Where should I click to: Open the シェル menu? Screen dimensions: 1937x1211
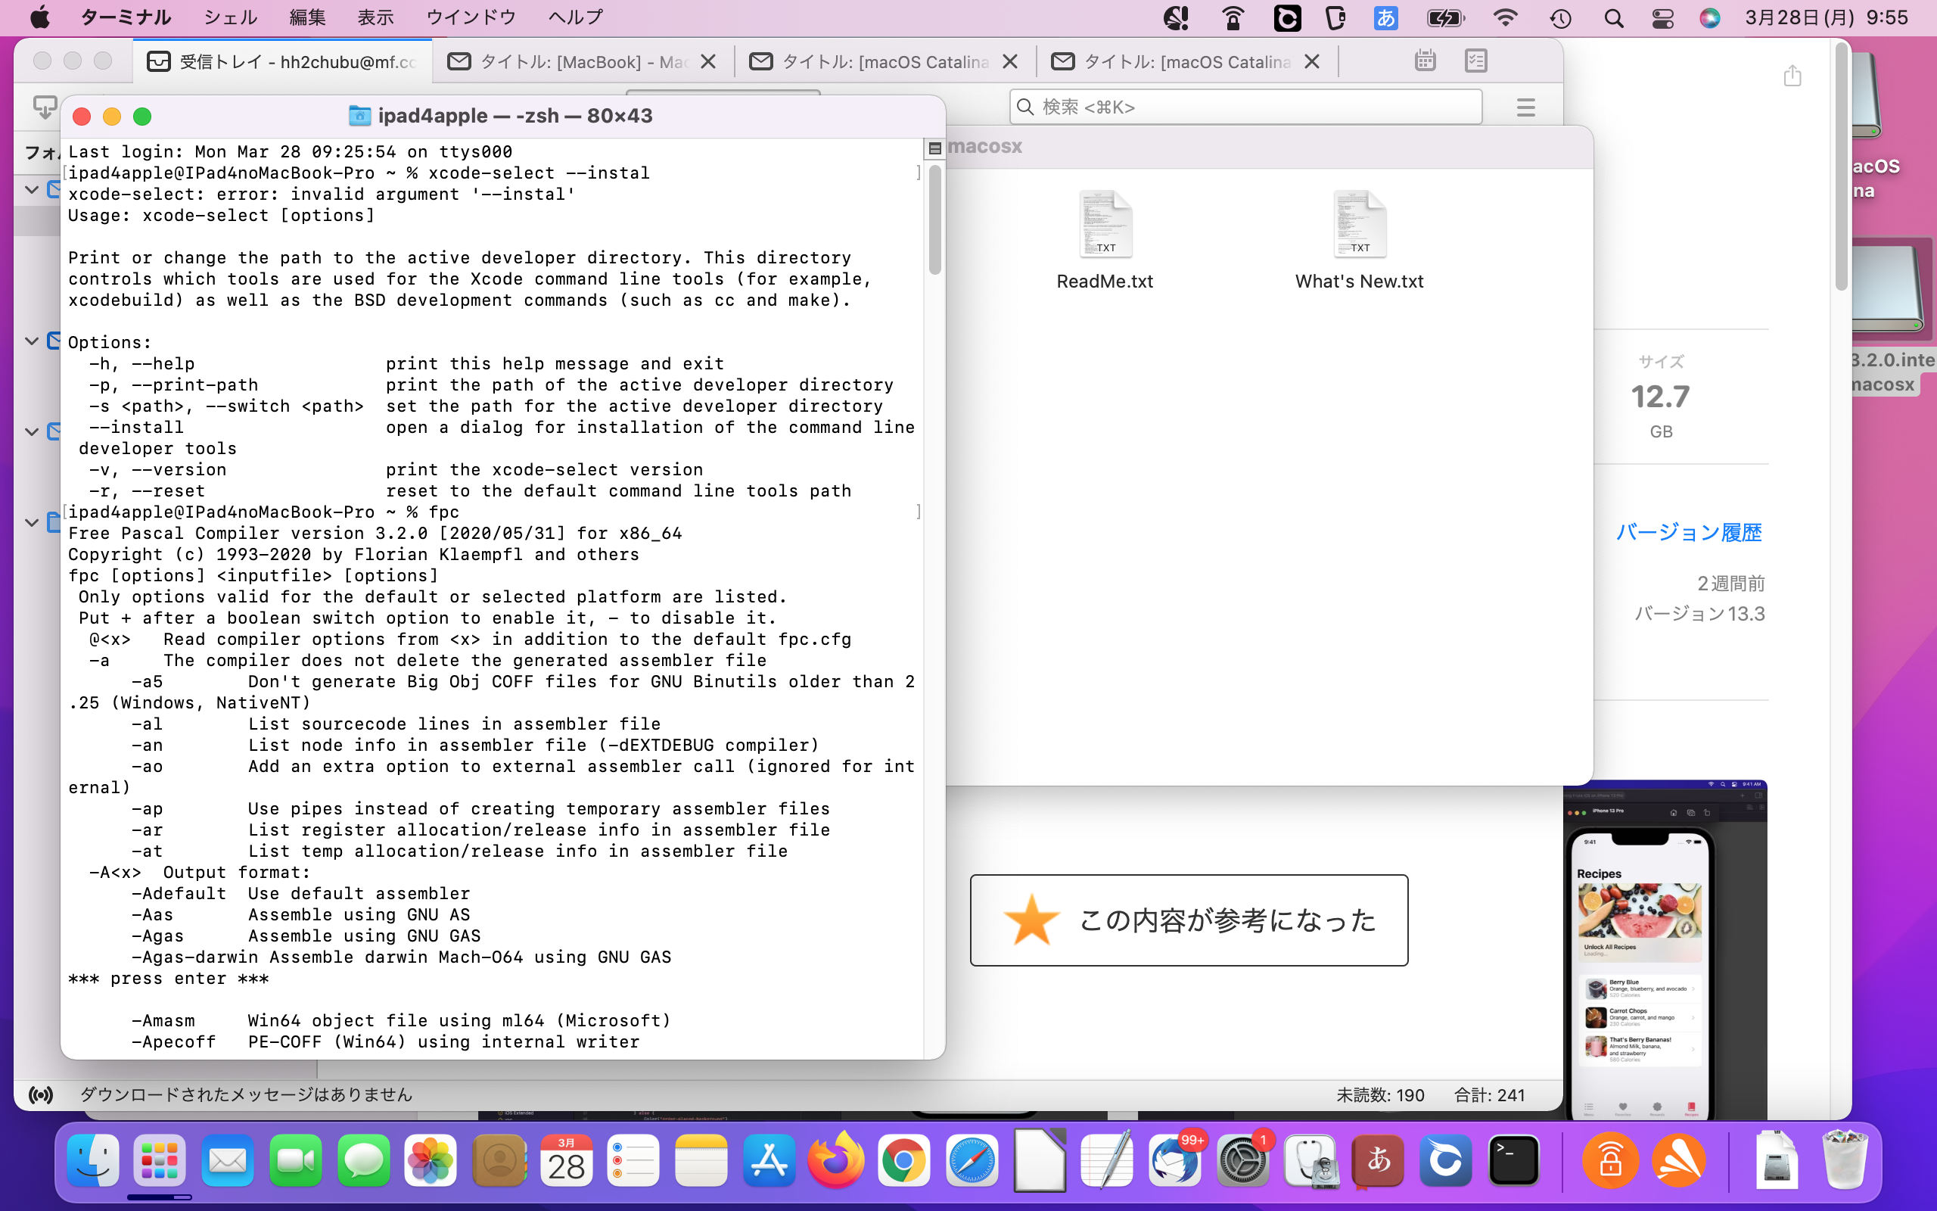click(230, 17)
